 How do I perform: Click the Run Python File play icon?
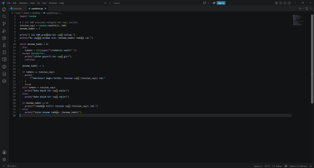tap(300, 8)
